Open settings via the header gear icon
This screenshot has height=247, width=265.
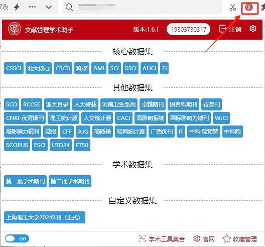[x=253, y=29]
